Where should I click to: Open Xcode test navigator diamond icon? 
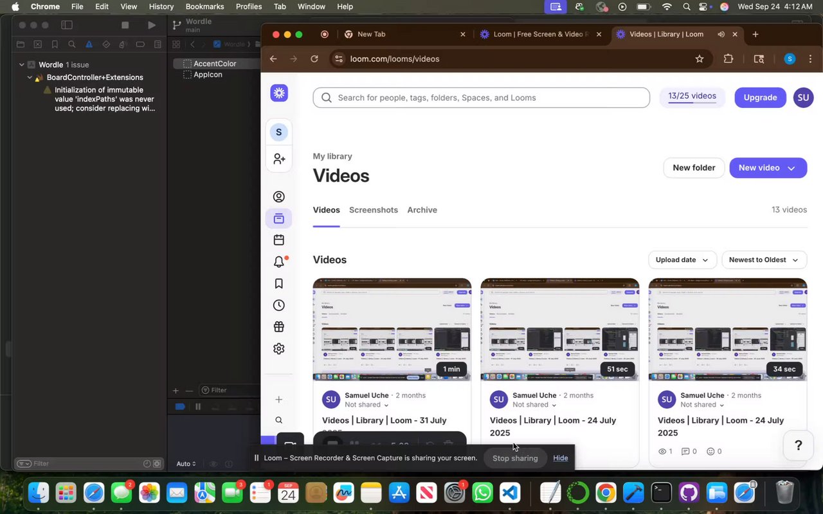point(106,44)
